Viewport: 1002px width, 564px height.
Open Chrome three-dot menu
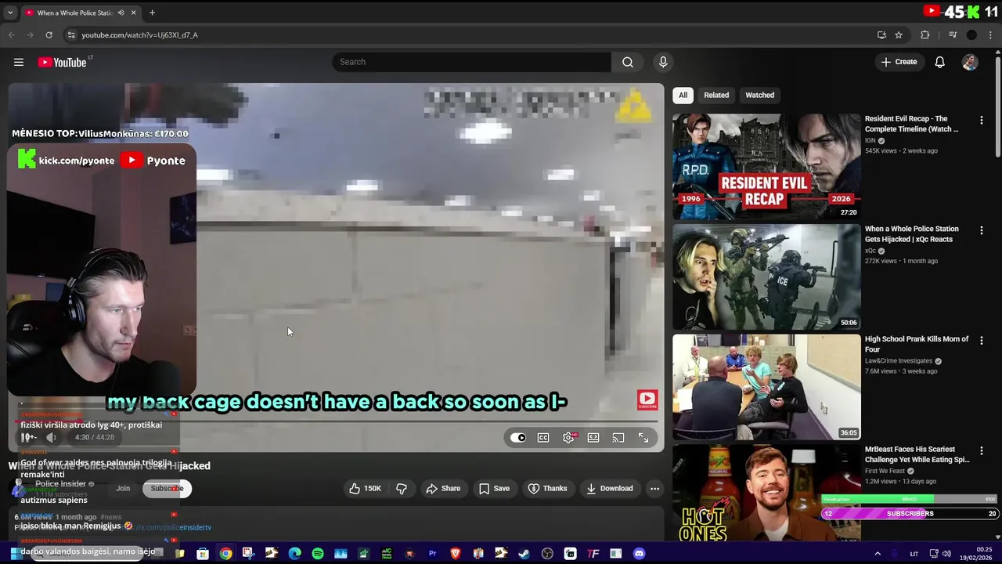click(990, 34)
